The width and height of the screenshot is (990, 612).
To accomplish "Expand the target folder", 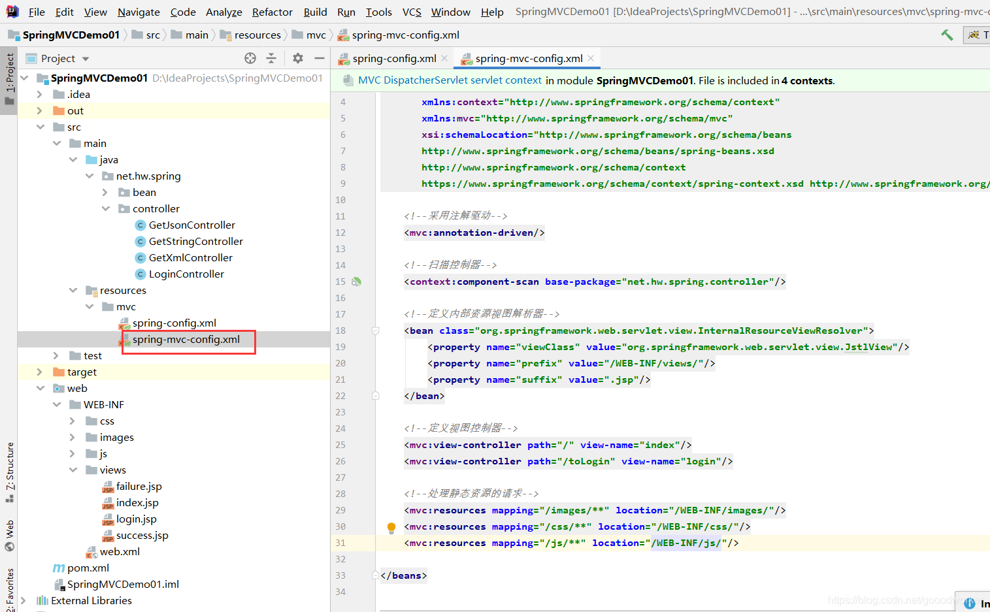I will click(x=40, y=372).
